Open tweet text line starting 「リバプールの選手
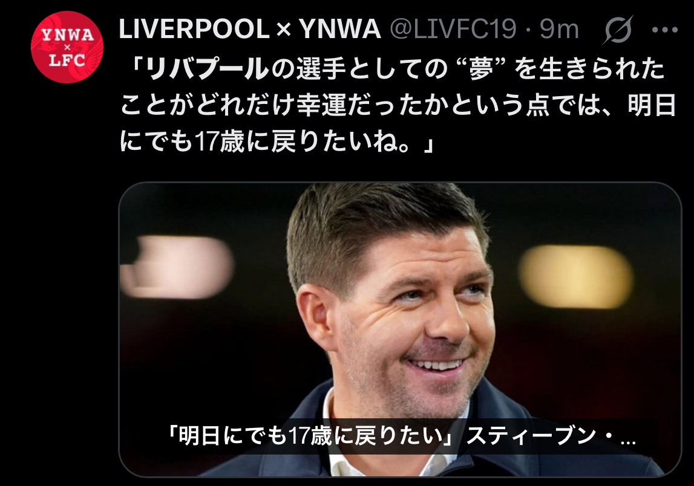 tap(393, 70)
